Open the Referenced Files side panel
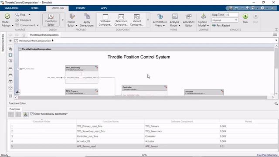The width and height of the screenshot is (279, 157). pyautogui.click(x=3, y=43)
